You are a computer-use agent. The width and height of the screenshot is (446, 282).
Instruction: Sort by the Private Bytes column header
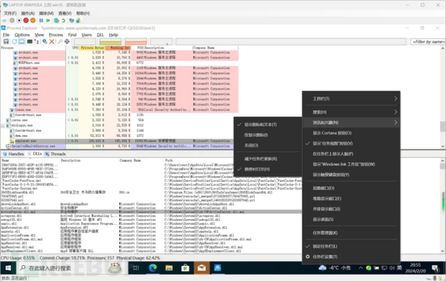tap(90, 48)
